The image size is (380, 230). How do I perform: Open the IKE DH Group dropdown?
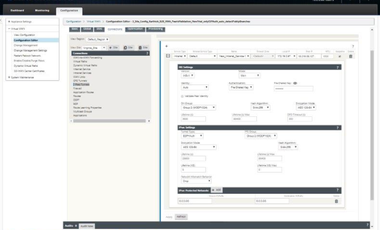click(198, 108)
